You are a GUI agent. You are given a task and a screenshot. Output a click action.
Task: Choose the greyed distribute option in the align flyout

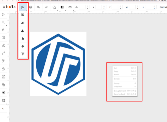[23, 15]
